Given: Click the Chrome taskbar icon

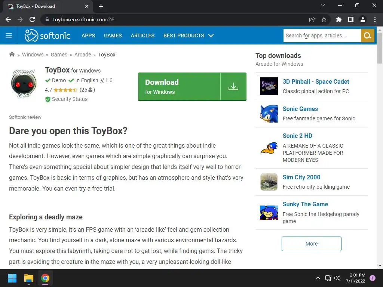Looking at the screenshot, I should (x=45, y=278).
